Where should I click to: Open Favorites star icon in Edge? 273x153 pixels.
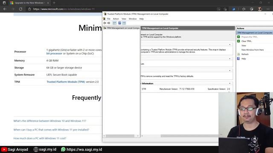244,9
